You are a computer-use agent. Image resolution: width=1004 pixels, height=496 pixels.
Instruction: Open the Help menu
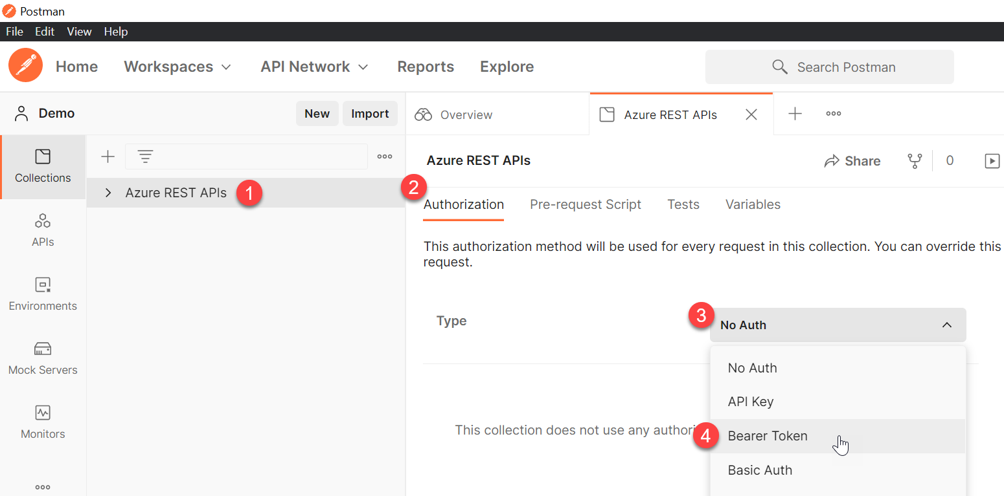point(116,32)
